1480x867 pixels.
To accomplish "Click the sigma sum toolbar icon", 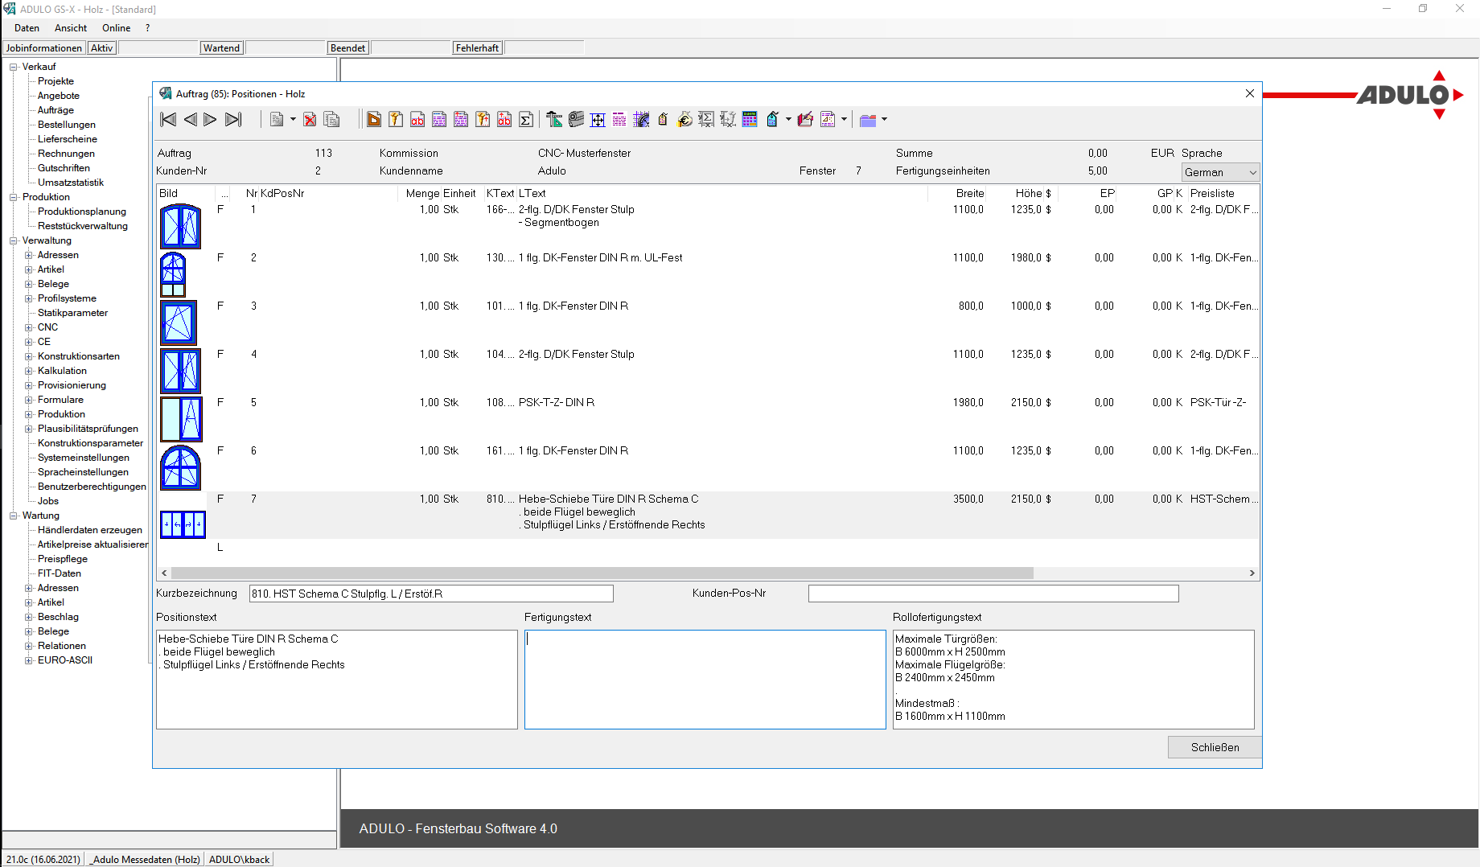I will point(526,120).
